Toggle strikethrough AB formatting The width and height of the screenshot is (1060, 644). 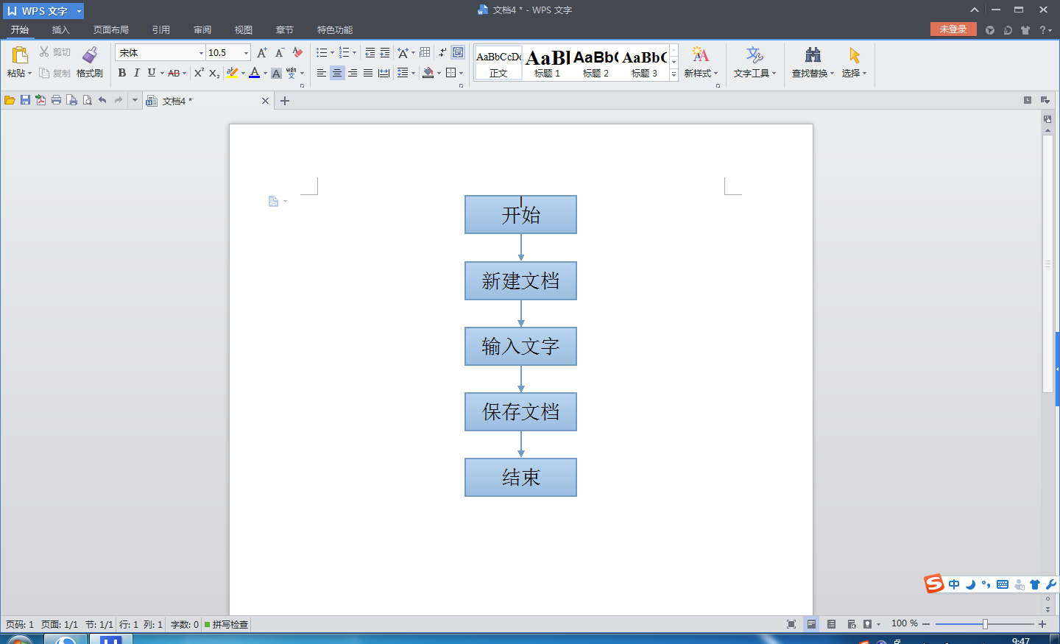coord(174,73)
